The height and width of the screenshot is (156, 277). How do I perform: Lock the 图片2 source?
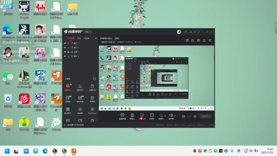[68, 56]
